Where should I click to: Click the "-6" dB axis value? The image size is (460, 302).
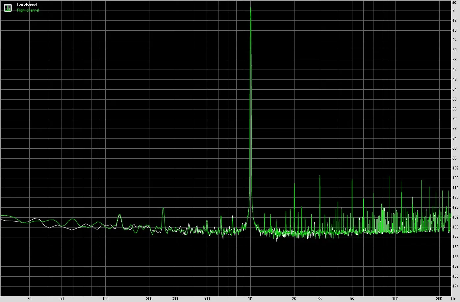point(453,11)
